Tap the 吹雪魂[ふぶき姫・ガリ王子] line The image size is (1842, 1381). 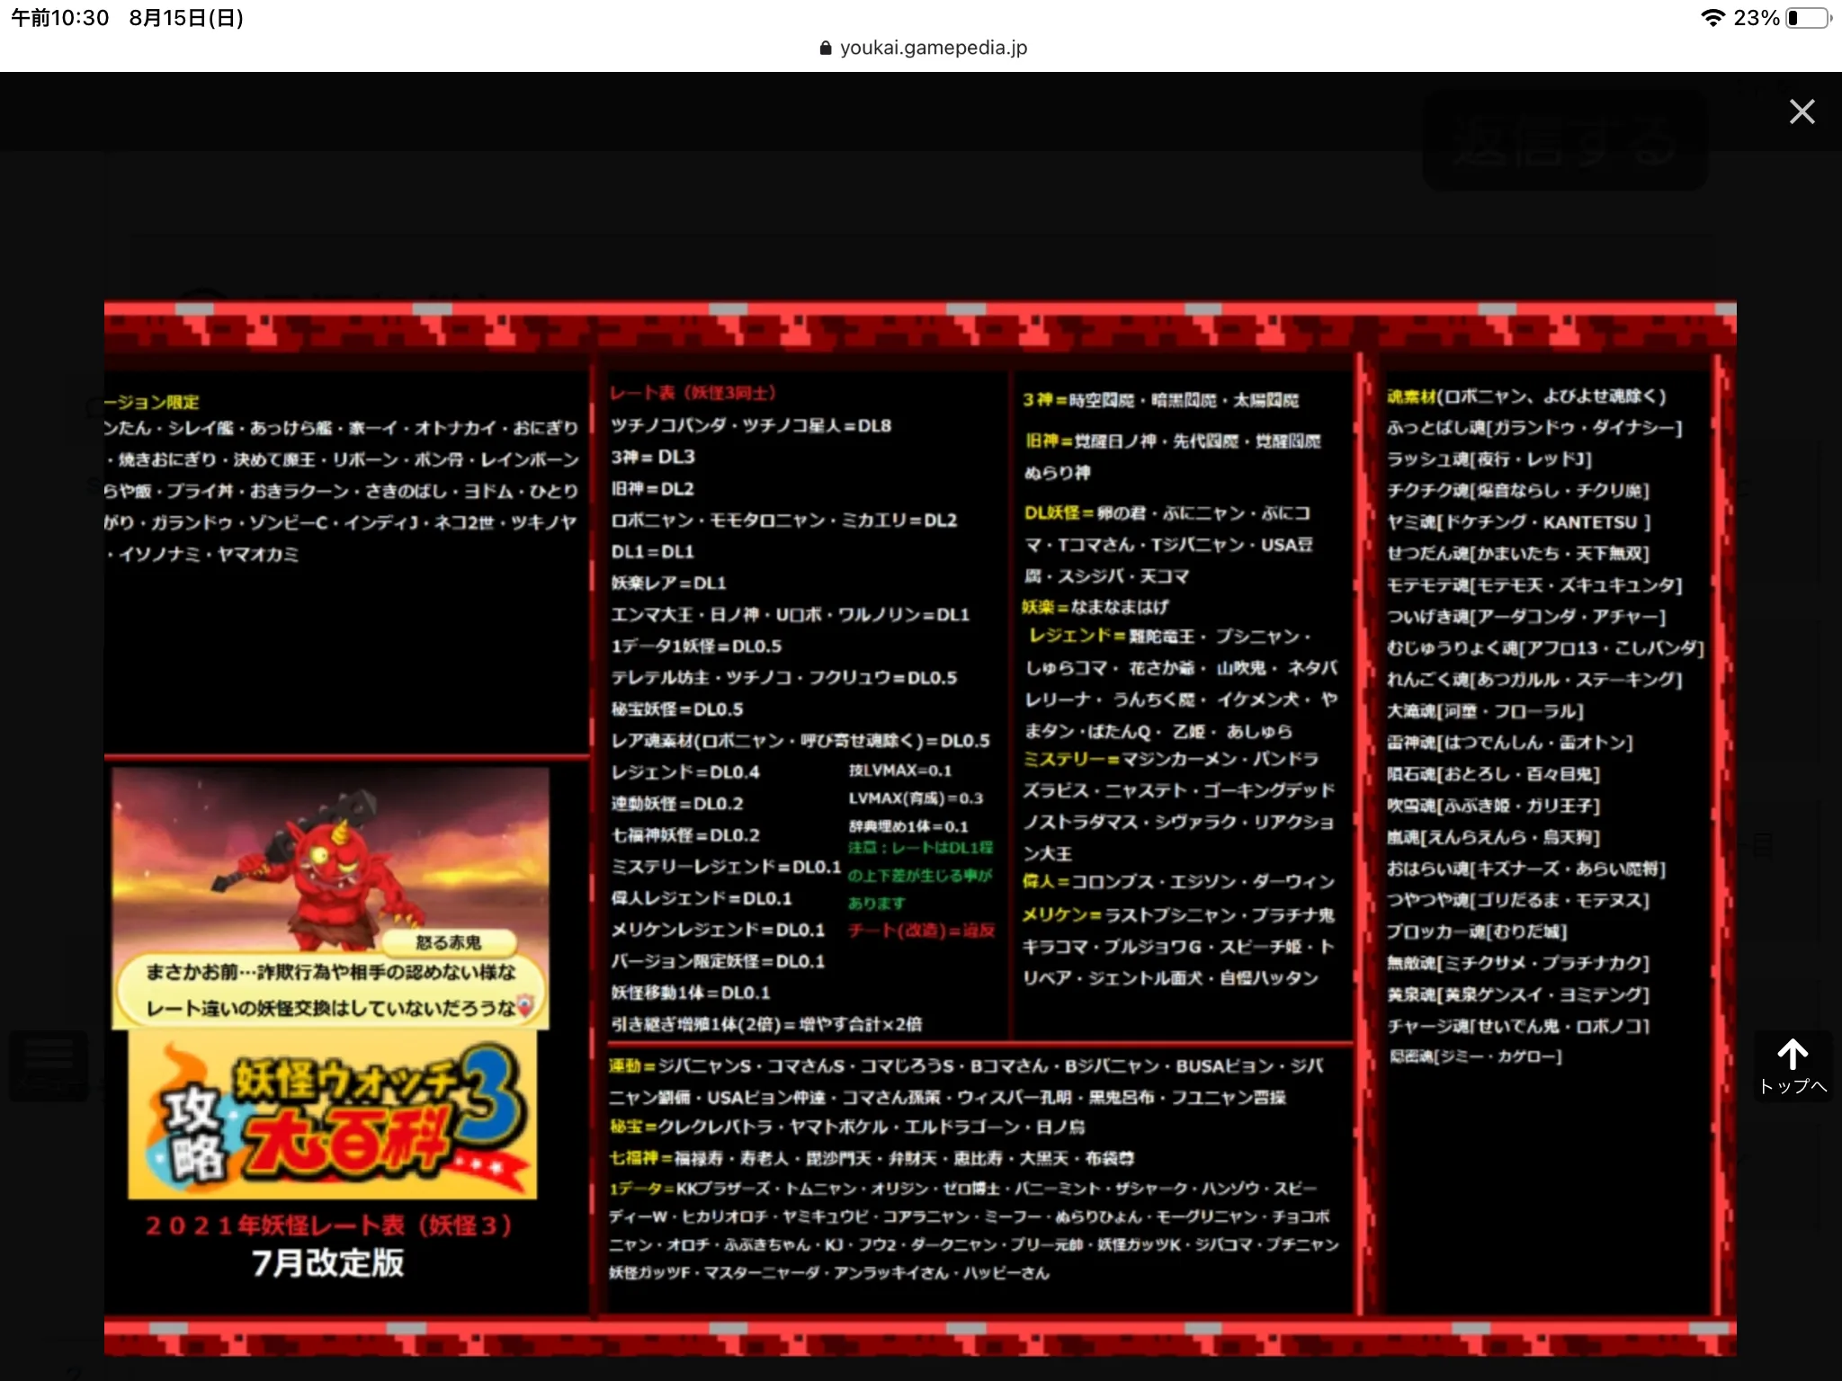click(x=1493, y=805)
